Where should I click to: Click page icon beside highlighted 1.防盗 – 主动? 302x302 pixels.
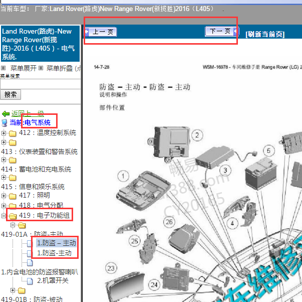(30, 243)
